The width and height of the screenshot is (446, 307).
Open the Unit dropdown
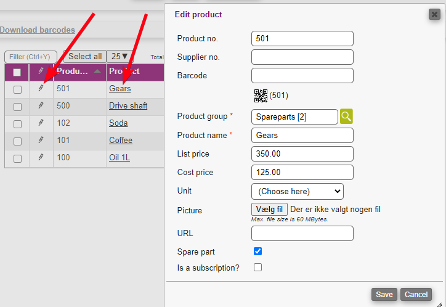click(x=298, y=191)
